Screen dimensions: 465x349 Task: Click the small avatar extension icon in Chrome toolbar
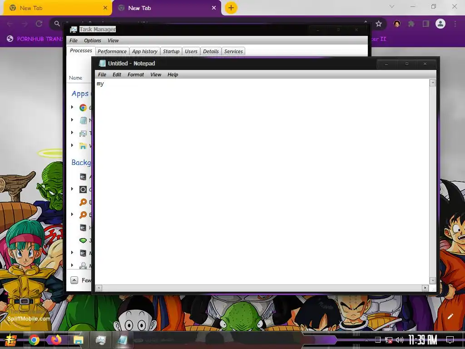397,24
